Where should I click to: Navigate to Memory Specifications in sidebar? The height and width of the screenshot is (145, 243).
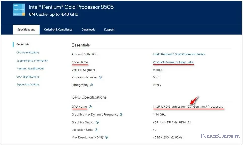30,69
